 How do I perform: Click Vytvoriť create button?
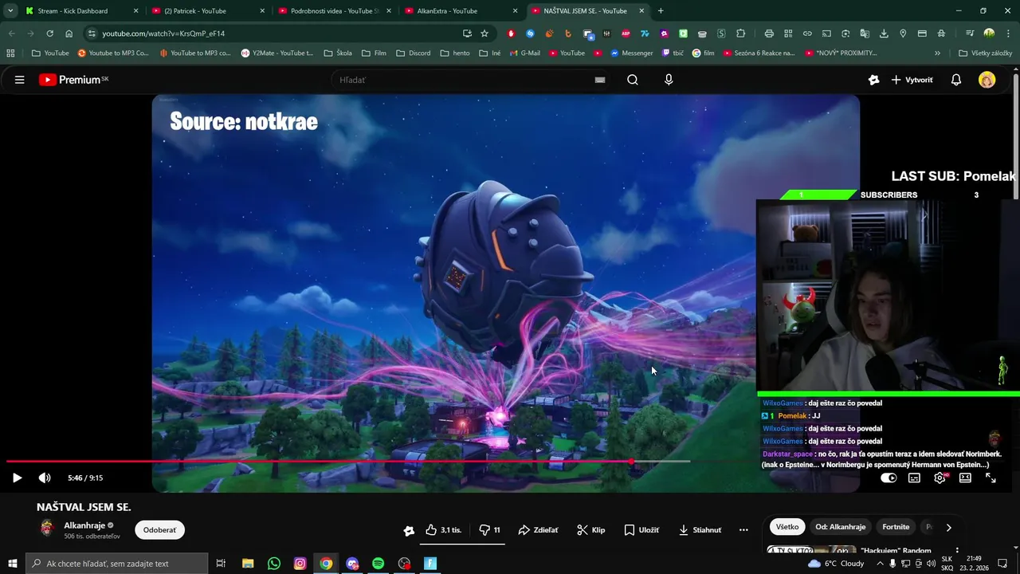(x=912, y=80)
